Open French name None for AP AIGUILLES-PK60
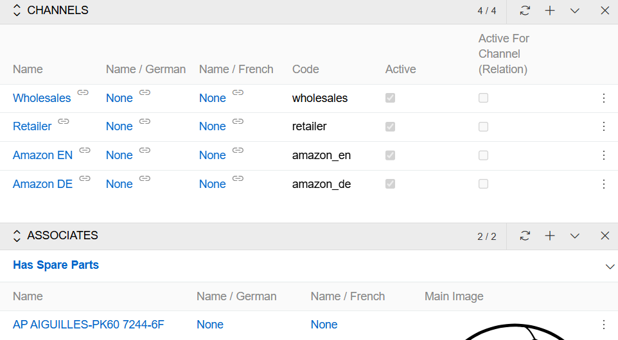618x340 pixels. 324,325
